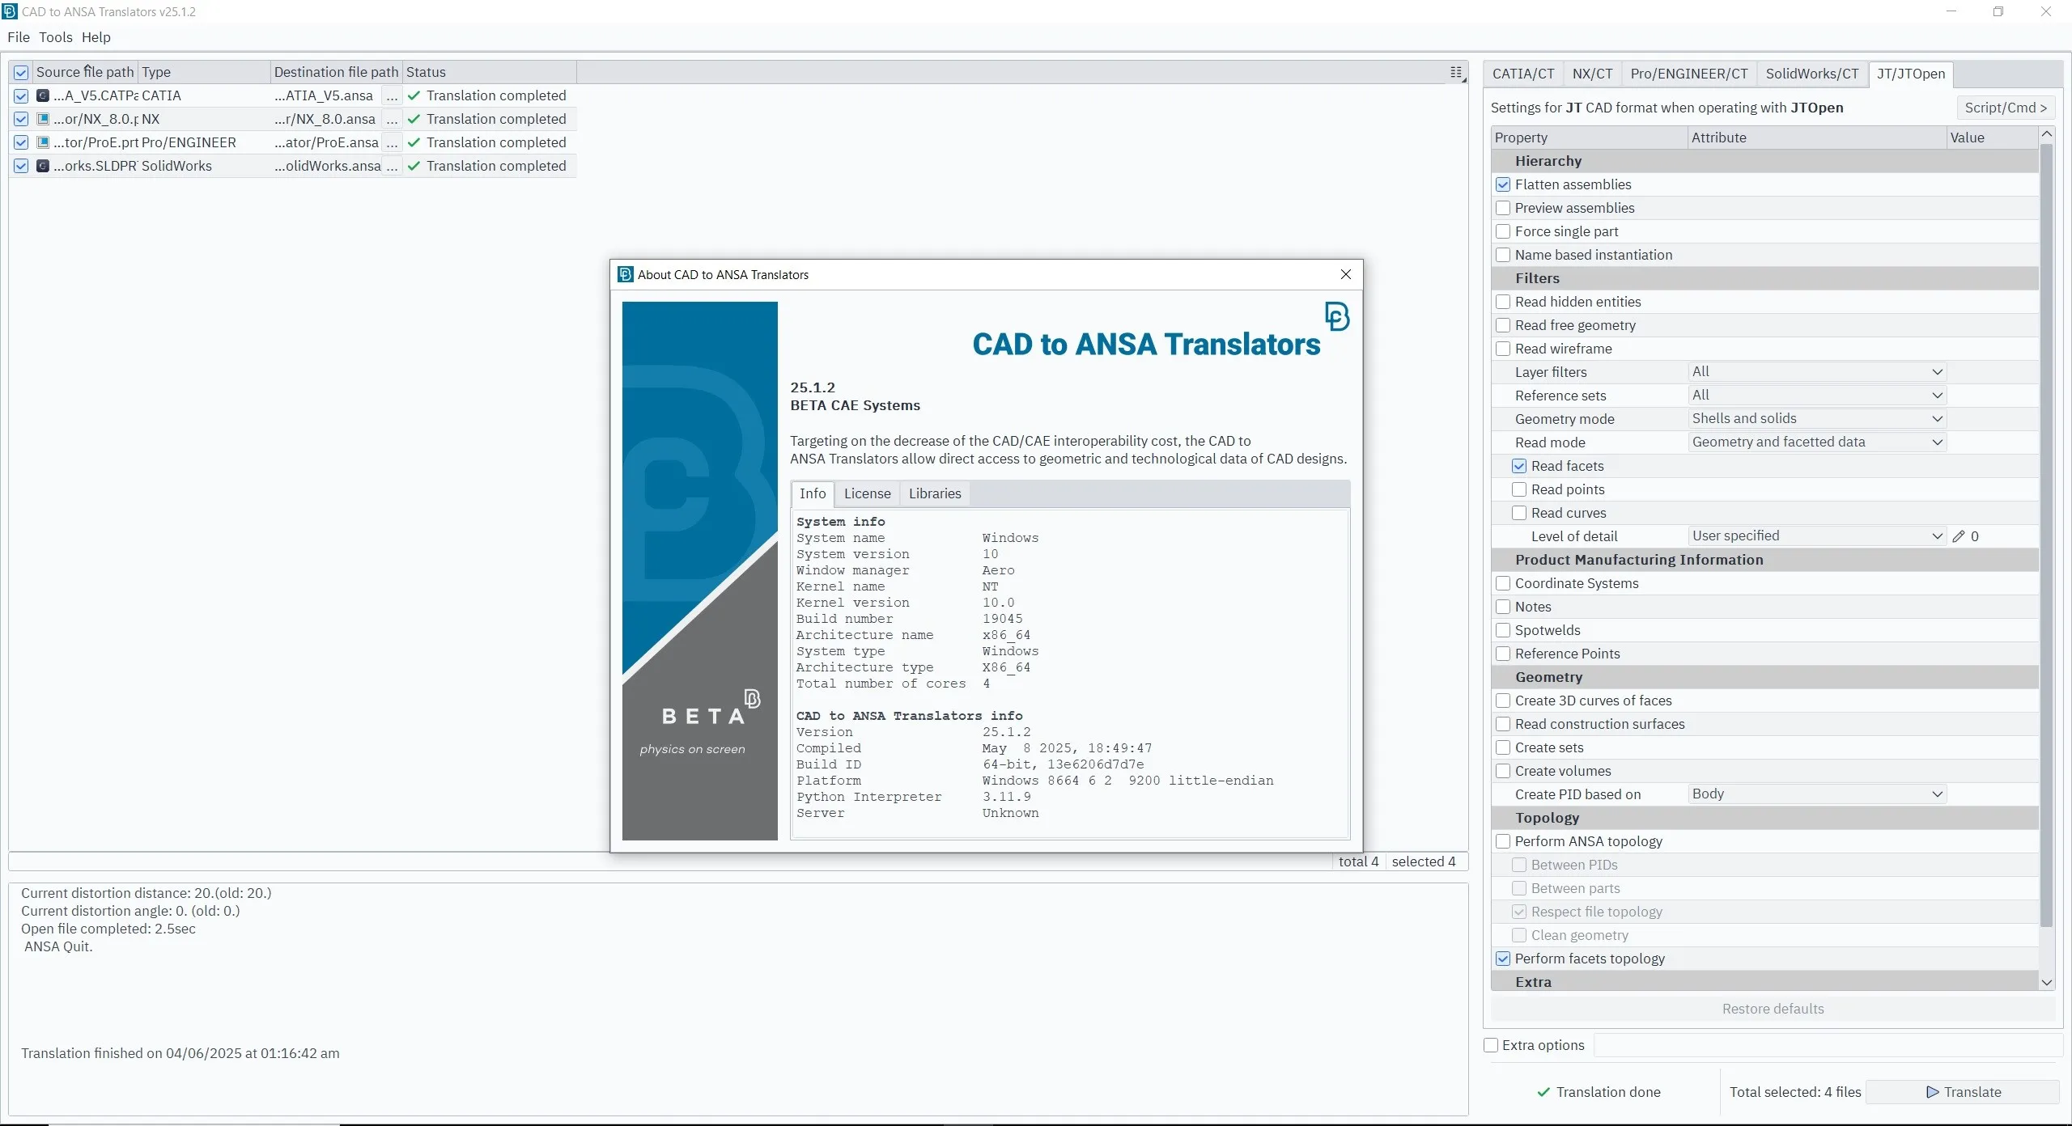Open Create PID based on dropdown
The height and width of the screenshot is (1126, 2072).
pyautogui.click(x=1817, y=794)
